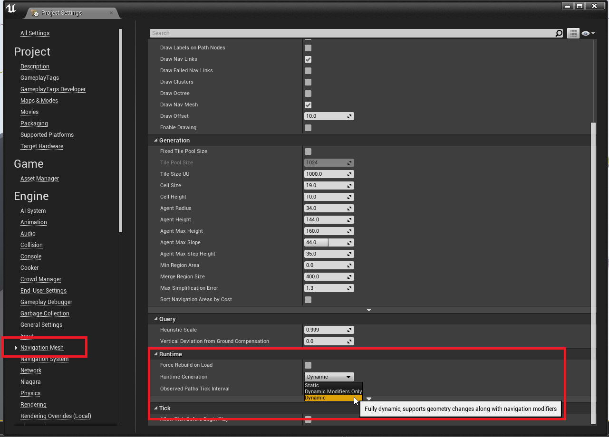This screenshot has width=609, height=437.
Task: Click Heuristic Scale spinner arrow icon
Action: [349, 330]
